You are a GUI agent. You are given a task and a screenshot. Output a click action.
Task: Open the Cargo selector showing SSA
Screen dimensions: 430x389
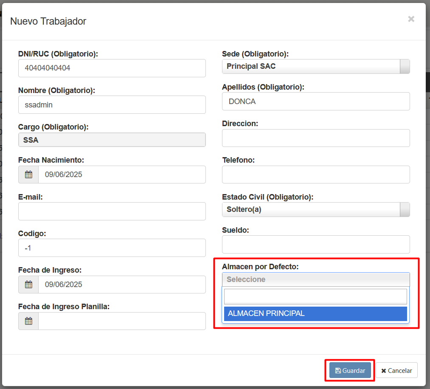pos(112,140)
